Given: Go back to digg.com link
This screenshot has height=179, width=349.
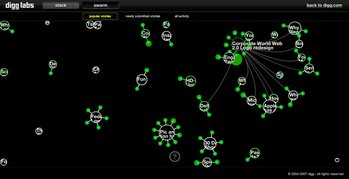Looking at the screenshot, I should pos(324,5).
